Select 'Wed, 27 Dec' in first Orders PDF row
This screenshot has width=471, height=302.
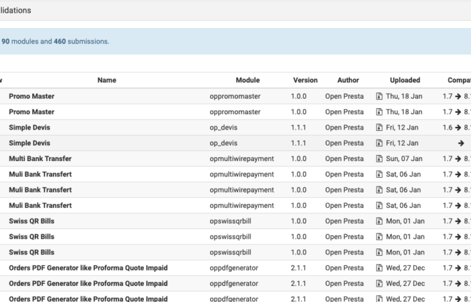tap(405, 268)
